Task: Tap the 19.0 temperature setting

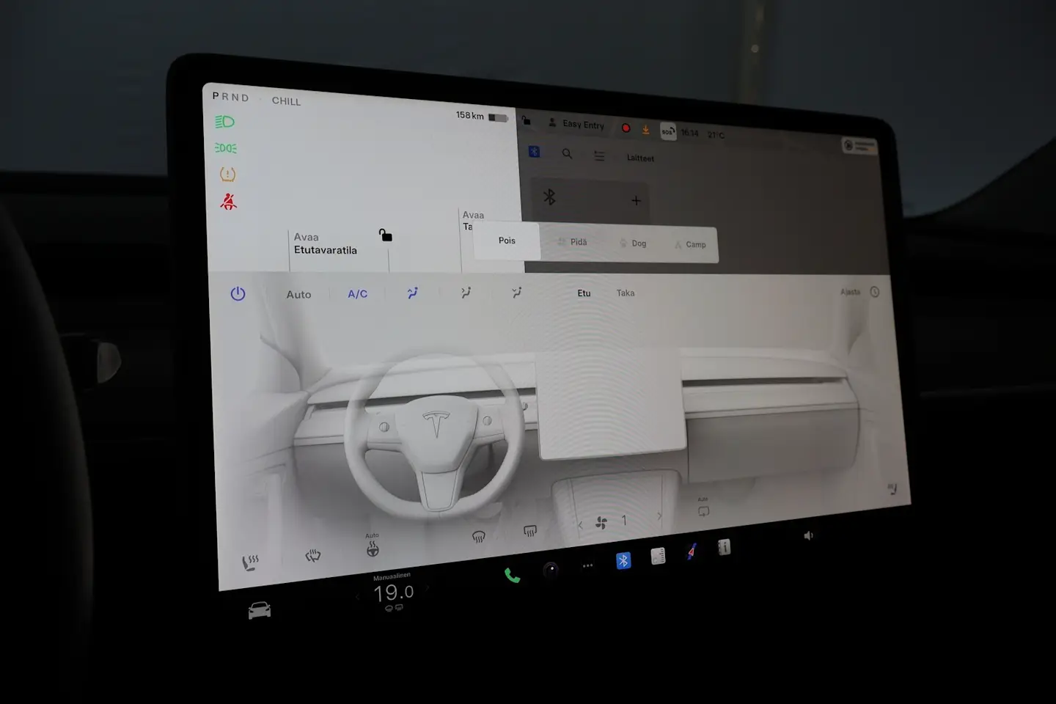Action: point(393,593)
